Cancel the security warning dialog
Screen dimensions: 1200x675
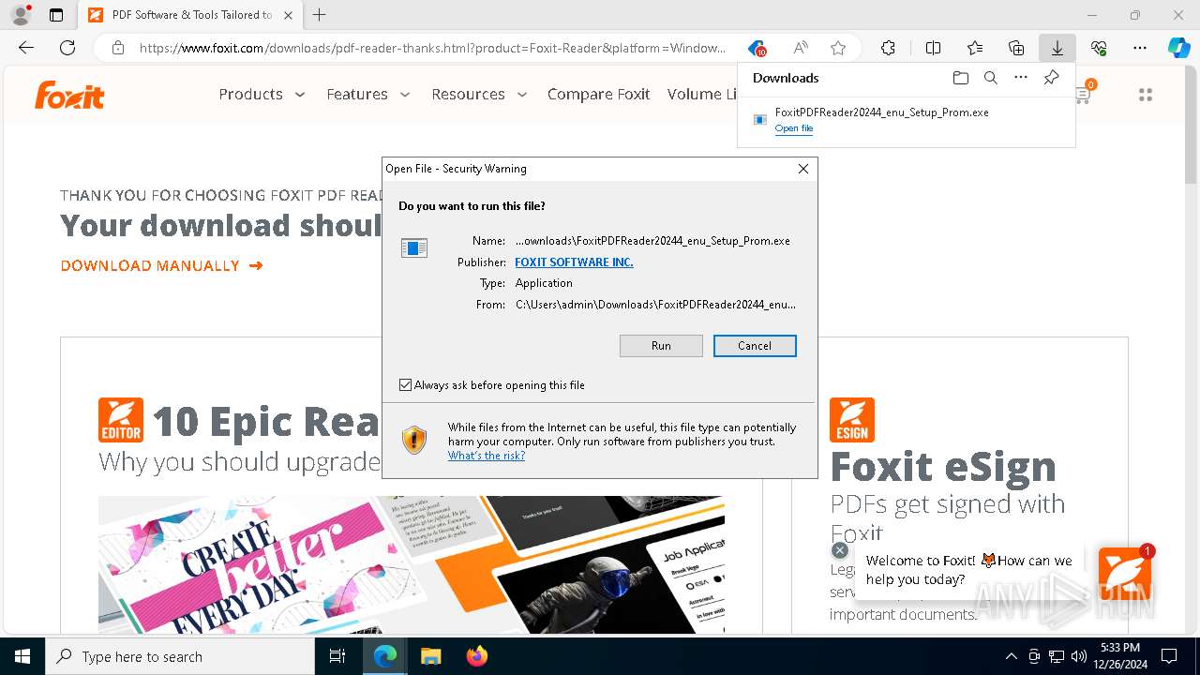click(x=755, y=346)
